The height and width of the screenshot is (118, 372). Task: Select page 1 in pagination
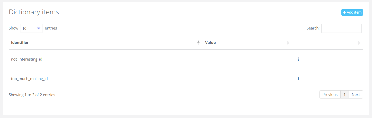344,94
